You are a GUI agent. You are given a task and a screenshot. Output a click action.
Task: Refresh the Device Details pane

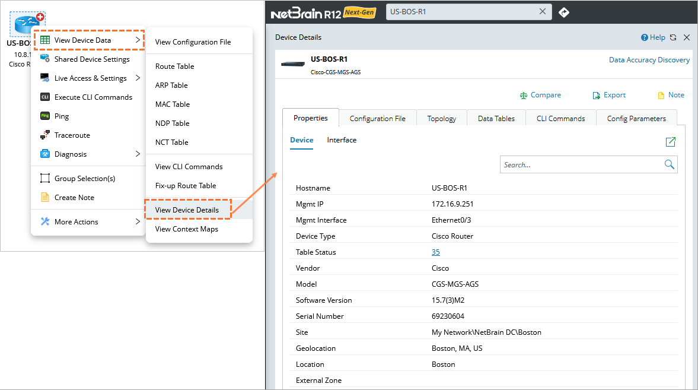click(673, 37)
